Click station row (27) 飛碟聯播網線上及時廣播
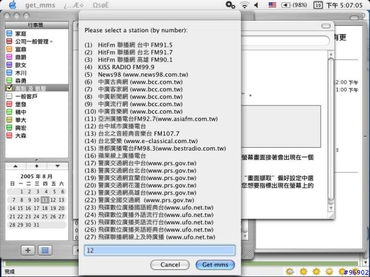The image size is (370, 277). click(150, 237)
